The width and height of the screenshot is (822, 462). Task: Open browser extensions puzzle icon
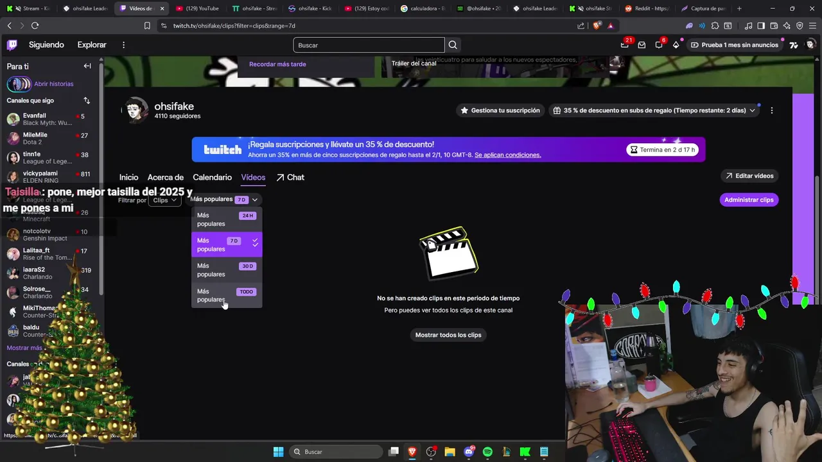[715, 26]
